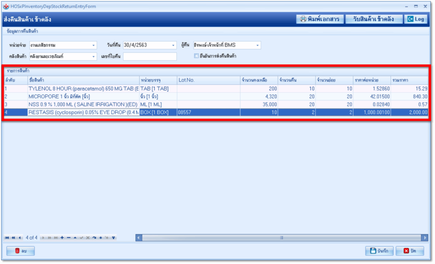This screenshot has width=435, height=264.
Task: Open the Log button
Action: pos(415,19)
